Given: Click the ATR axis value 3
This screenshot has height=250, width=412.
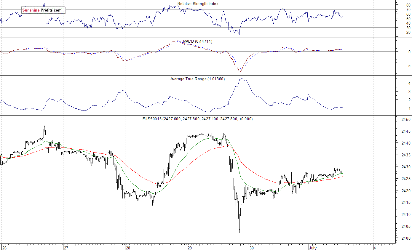Looking at the screenshot, I should (x=409, y=92).
